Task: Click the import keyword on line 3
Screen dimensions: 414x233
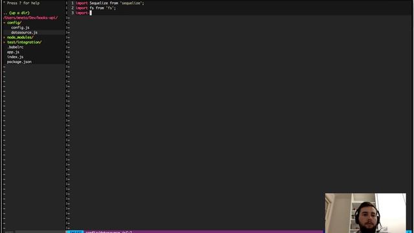Action: point(82,13)
